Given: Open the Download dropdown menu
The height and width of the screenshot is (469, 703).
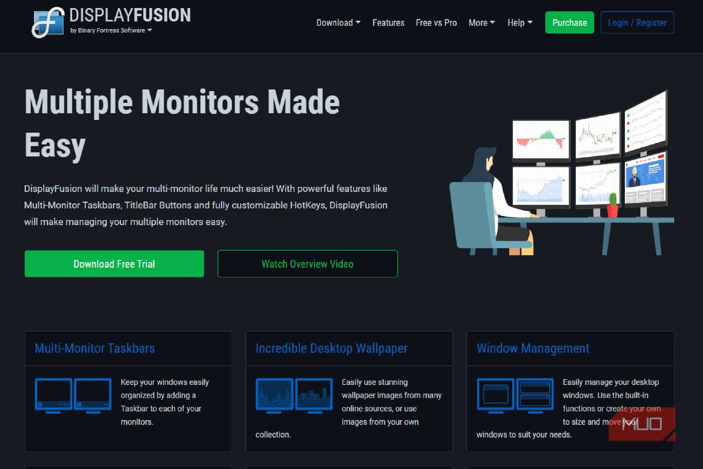Looking at the screenshot, I should click(x=338, y=23).
